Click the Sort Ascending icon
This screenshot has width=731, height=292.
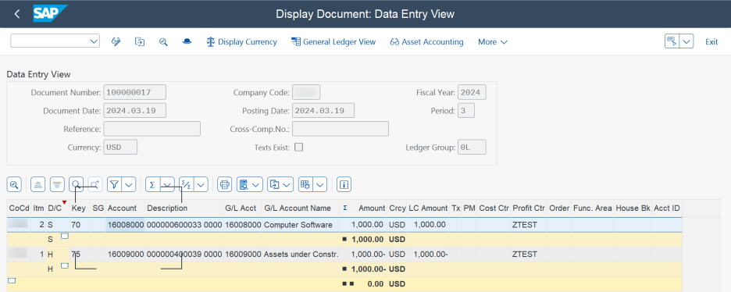coord(37,184)
